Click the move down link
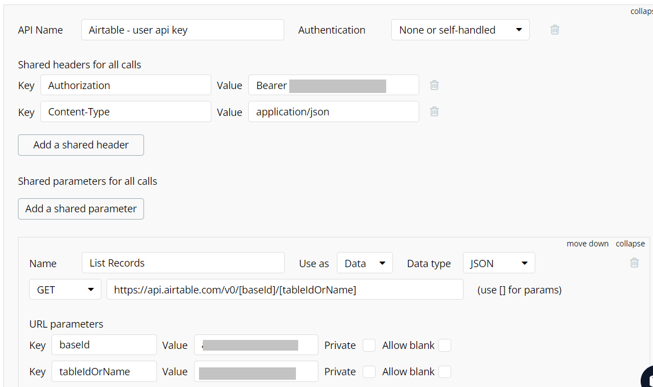Screen dimensions: 653x387 coord(587,244)
